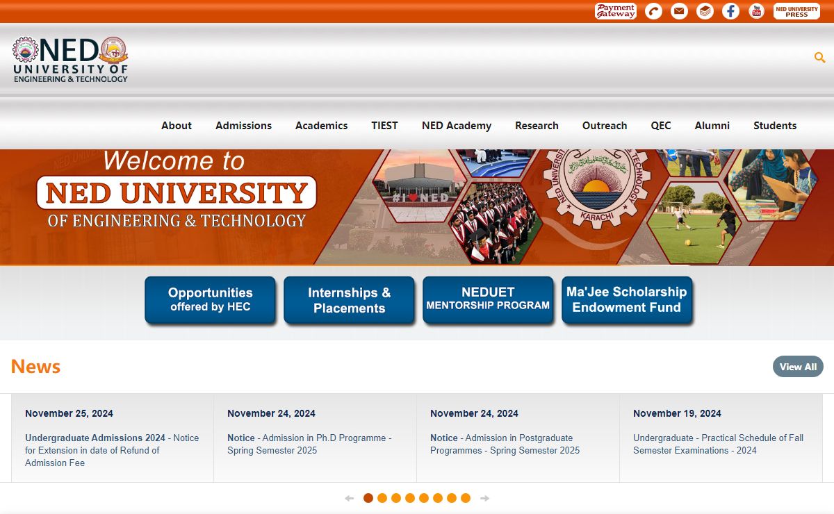
Task: Click Internships & Placements button
Action: tap(349, 300)
